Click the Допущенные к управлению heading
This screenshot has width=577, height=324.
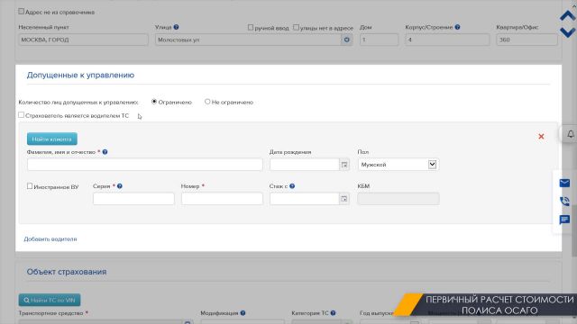80,76
